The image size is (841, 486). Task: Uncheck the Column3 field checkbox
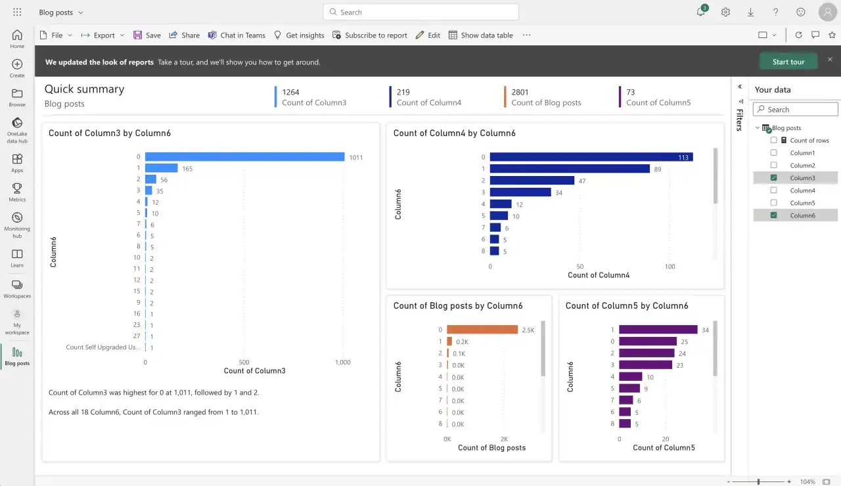point(773,178)
